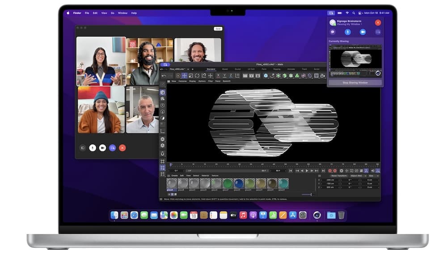Toggle Z axis lock in Cinema 4D
The width and height of the screenshot is (447, 258).
pos(231,76)
